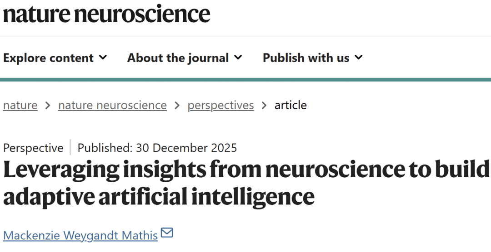Follow the nature neuroscience breadcrumb link

point(112,105)
